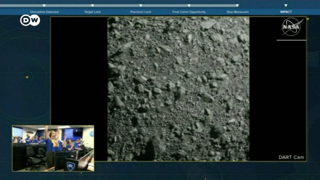Click the Stop Maneuvers label
Viewport: 320px width, 180px height.
[237, 12]
